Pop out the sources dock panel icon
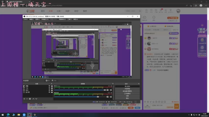The width and height of the screenshot is (209, 117). 51,84
